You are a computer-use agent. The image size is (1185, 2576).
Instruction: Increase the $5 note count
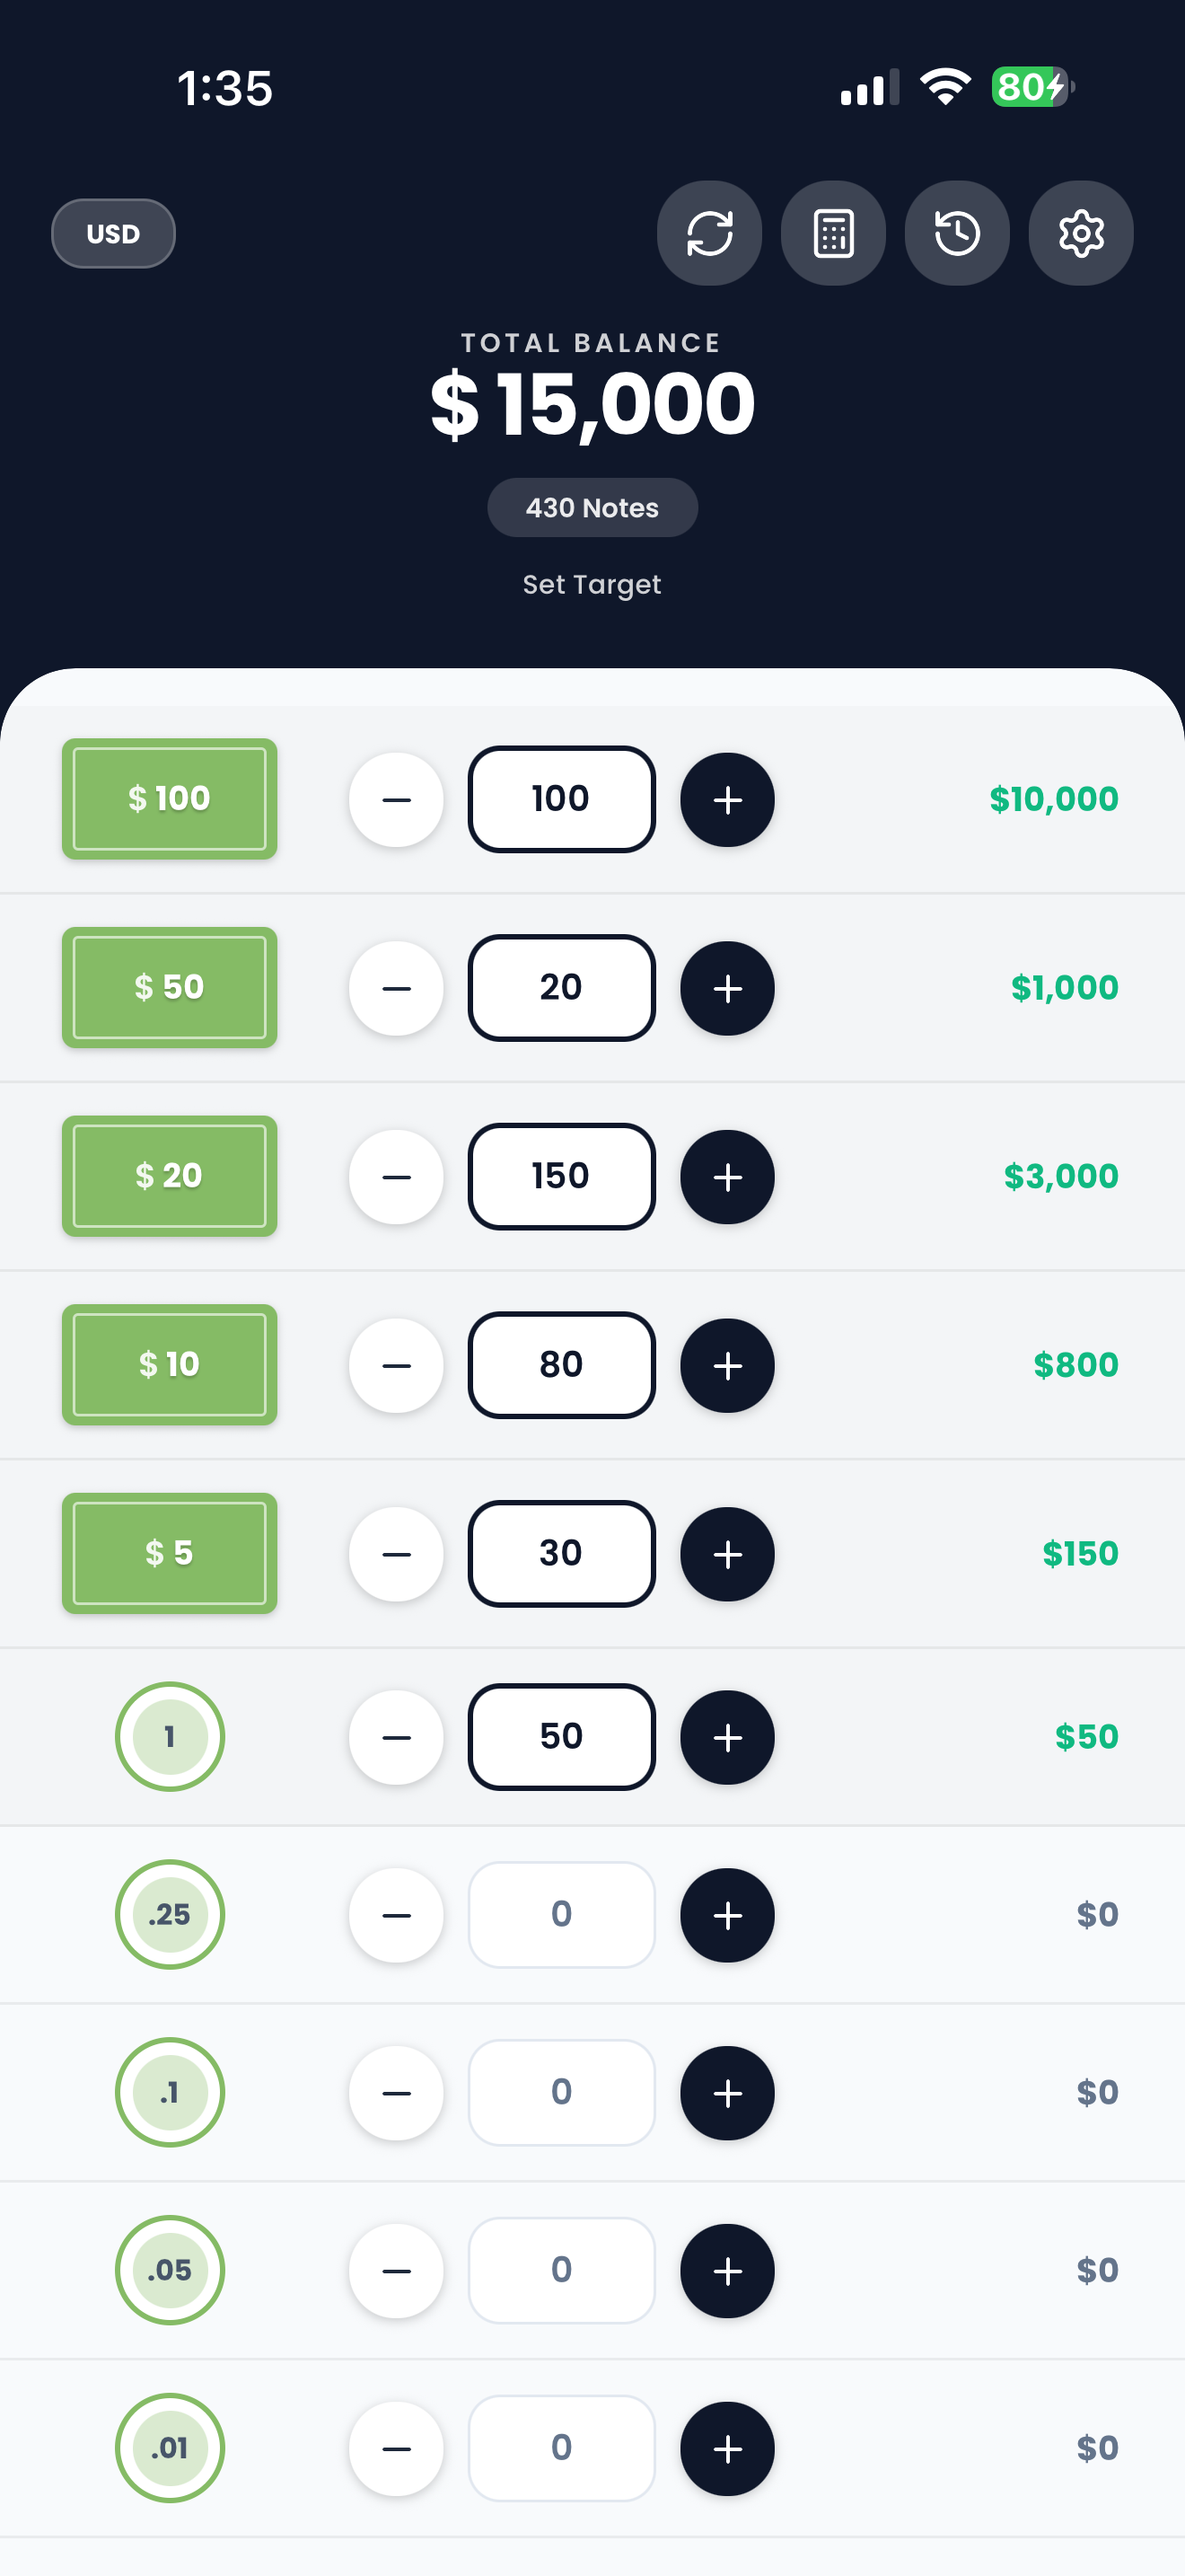pos(727,1554)
